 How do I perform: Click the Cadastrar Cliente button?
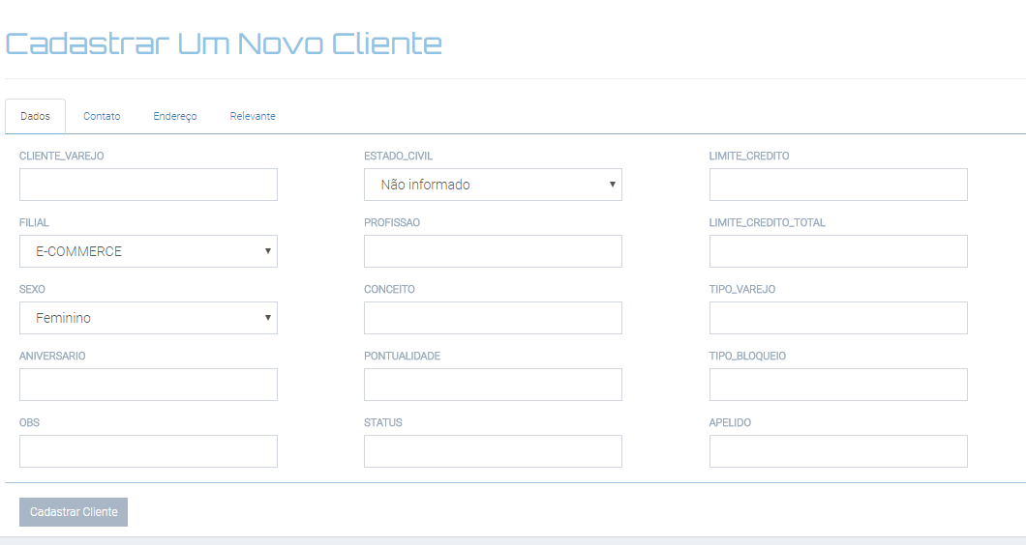tap(74, 512)
